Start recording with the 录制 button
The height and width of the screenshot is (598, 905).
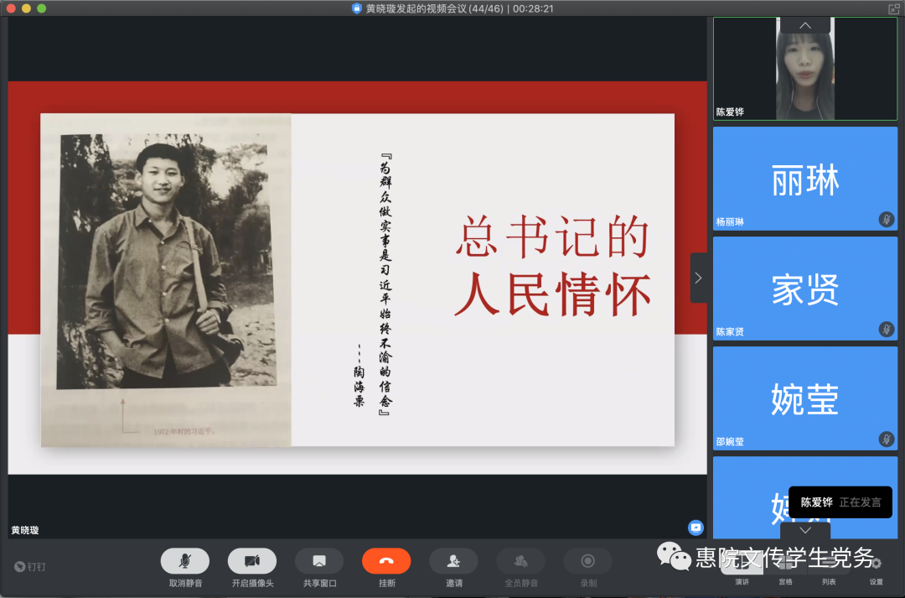click(587, 561)
